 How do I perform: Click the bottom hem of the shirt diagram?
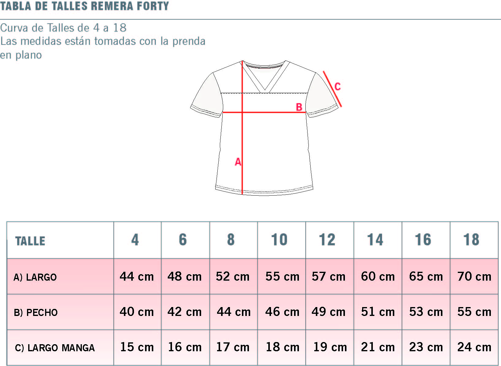[264, 190]
